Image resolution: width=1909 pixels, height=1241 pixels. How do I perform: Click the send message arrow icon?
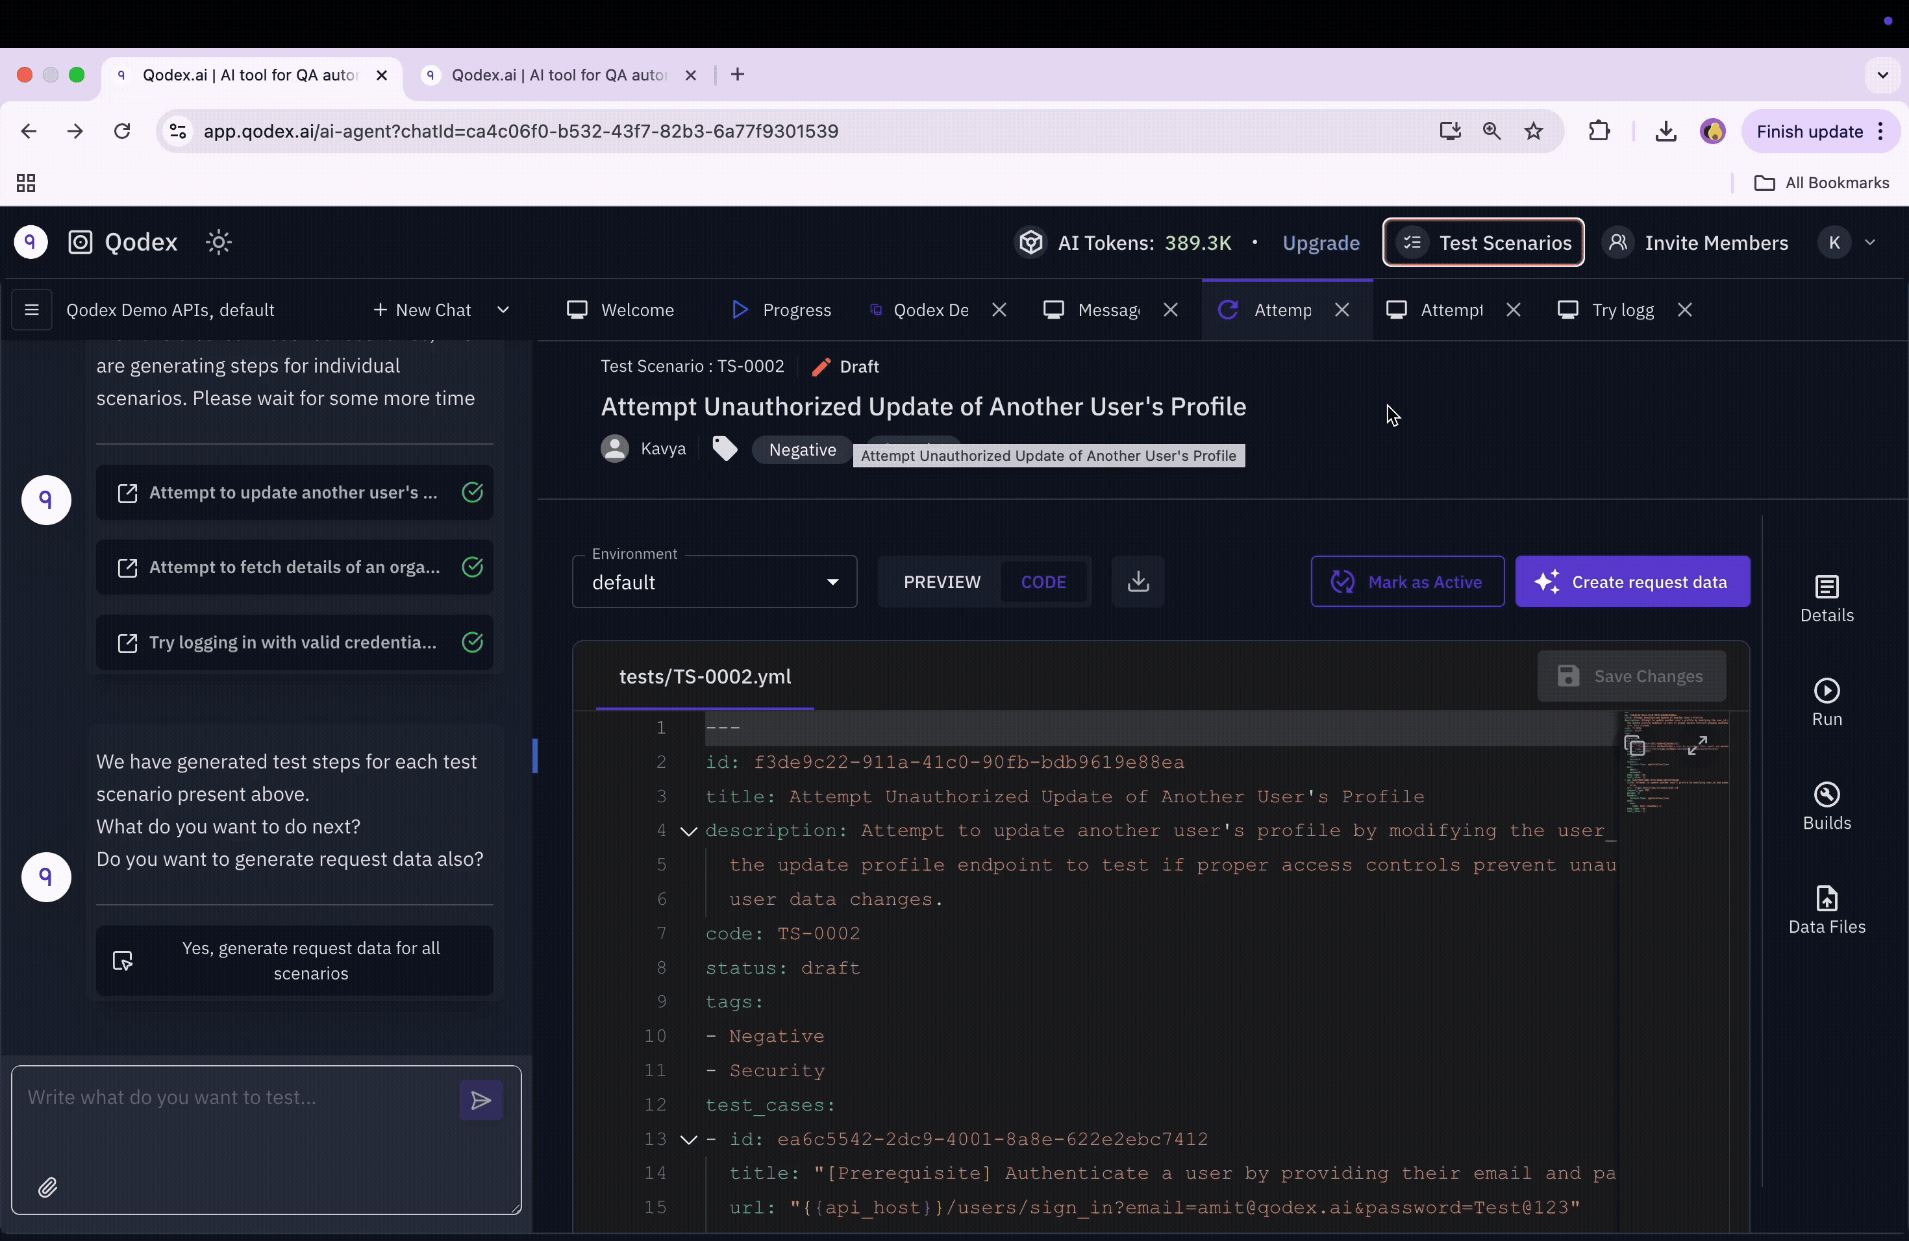pyautogui.click(x=480, y=1100)
